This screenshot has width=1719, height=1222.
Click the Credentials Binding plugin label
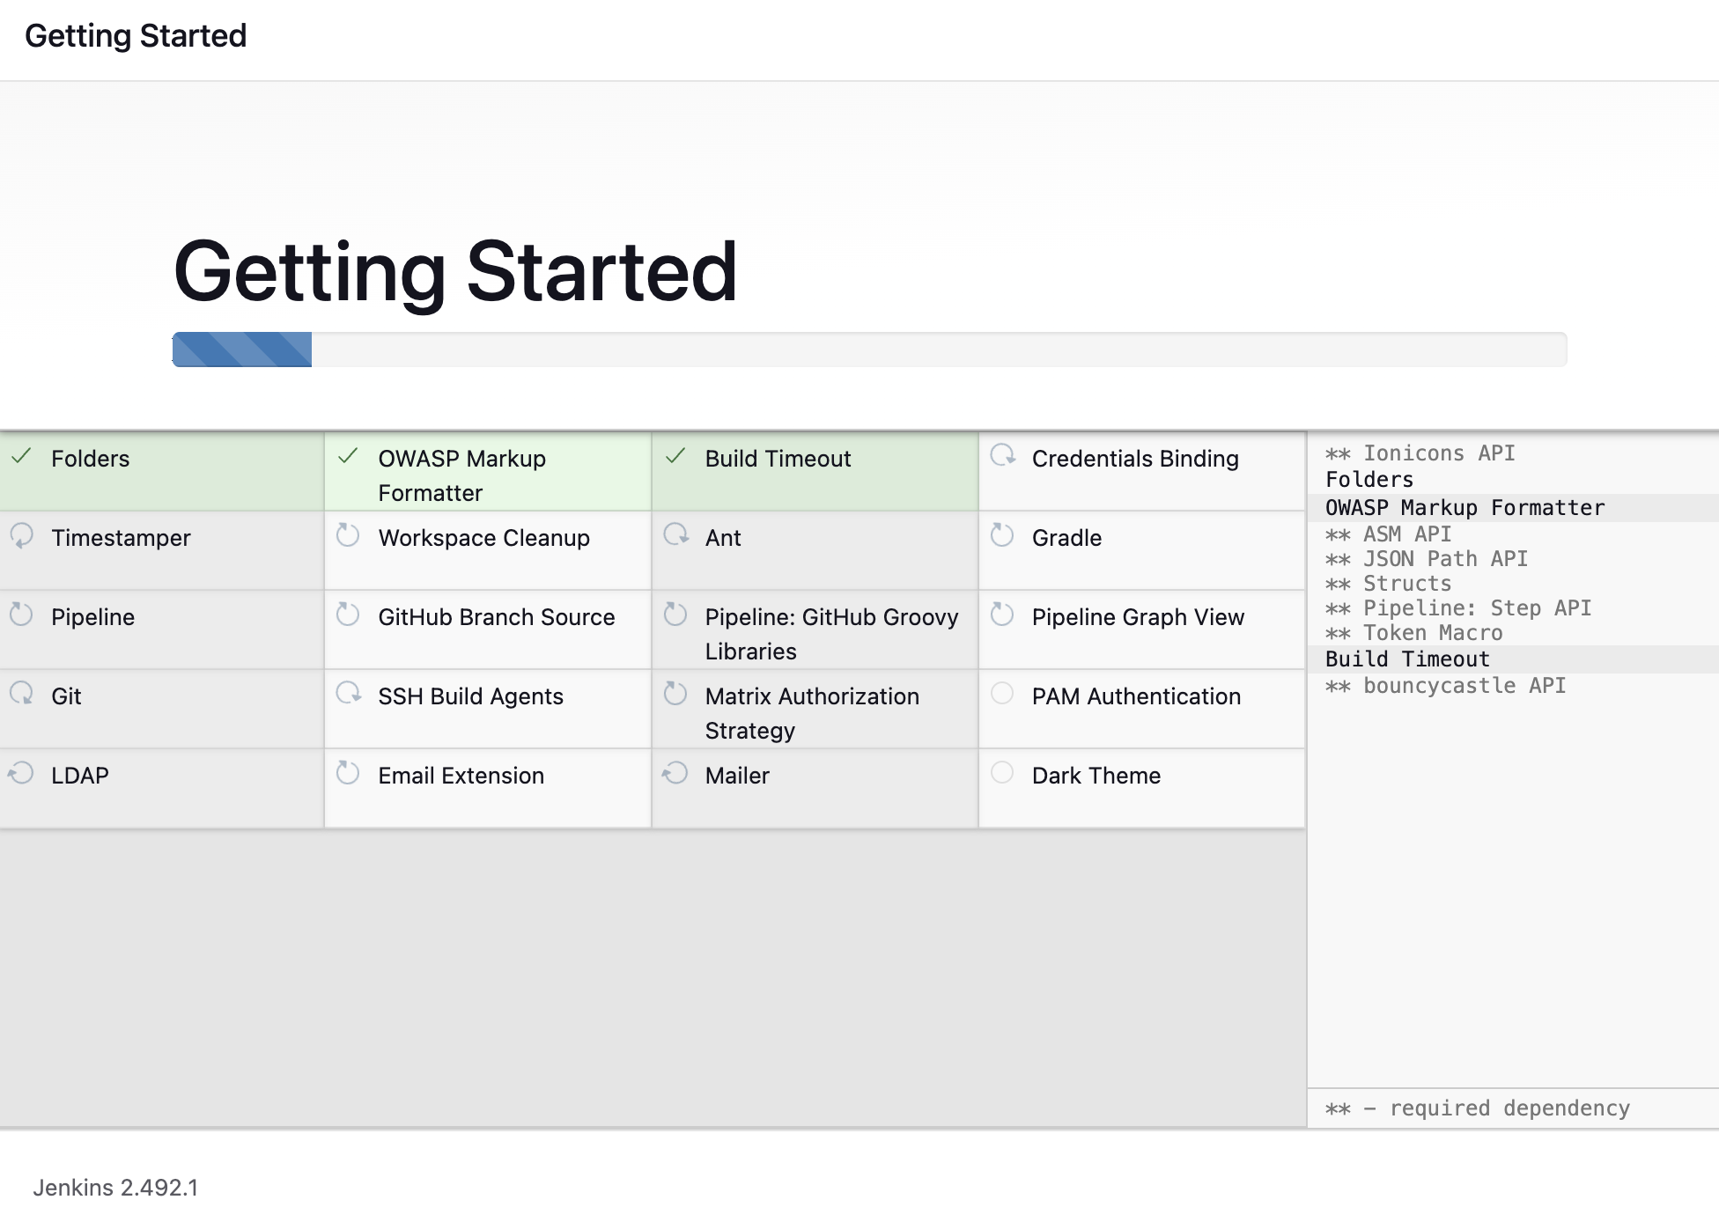point(1135,459)
